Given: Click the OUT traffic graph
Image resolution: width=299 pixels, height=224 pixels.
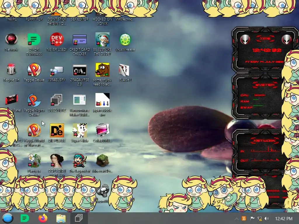Looking at the screenshot, I should (x=265, y=160).
